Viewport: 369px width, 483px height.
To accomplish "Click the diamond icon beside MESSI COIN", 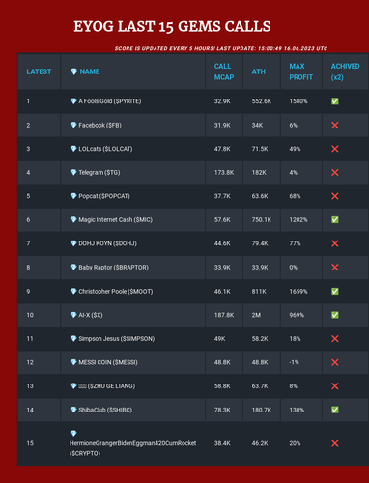I will click(73, 362).
